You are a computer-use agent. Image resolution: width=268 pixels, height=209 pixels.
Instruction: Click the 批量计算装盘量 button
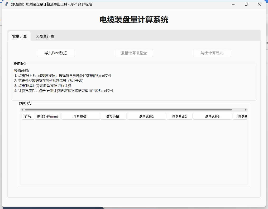coord(134,53)
